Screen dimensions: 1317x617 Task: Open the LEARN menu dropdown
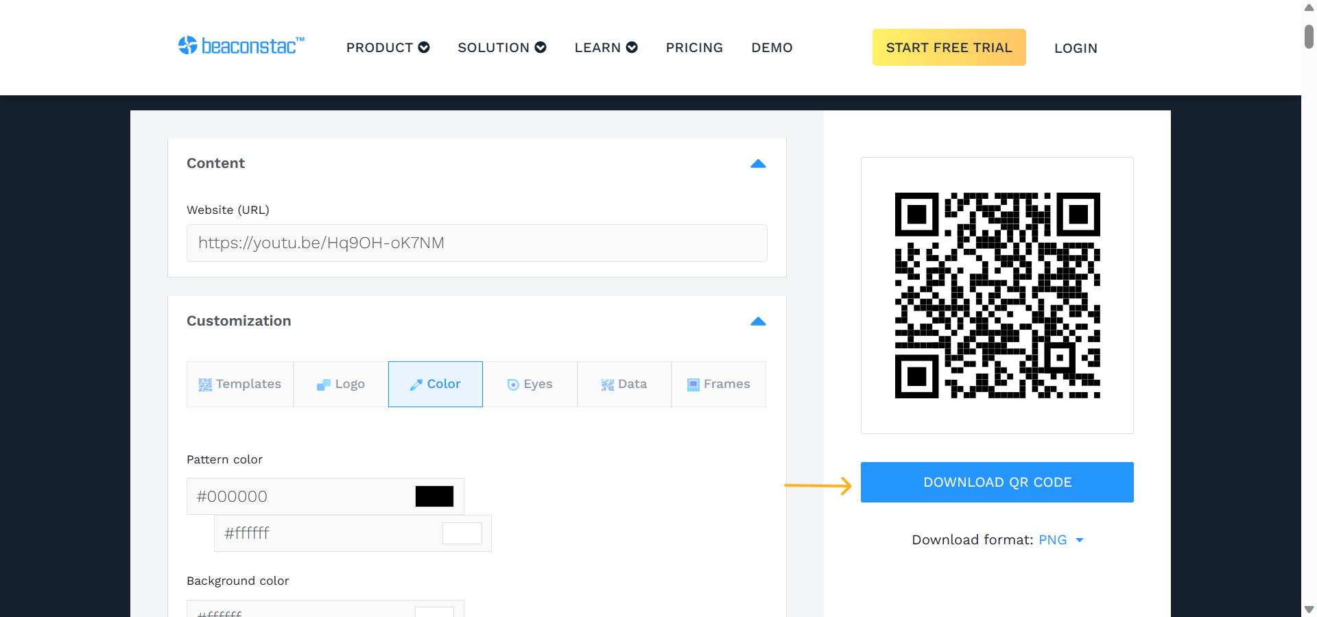coord(605,47)
